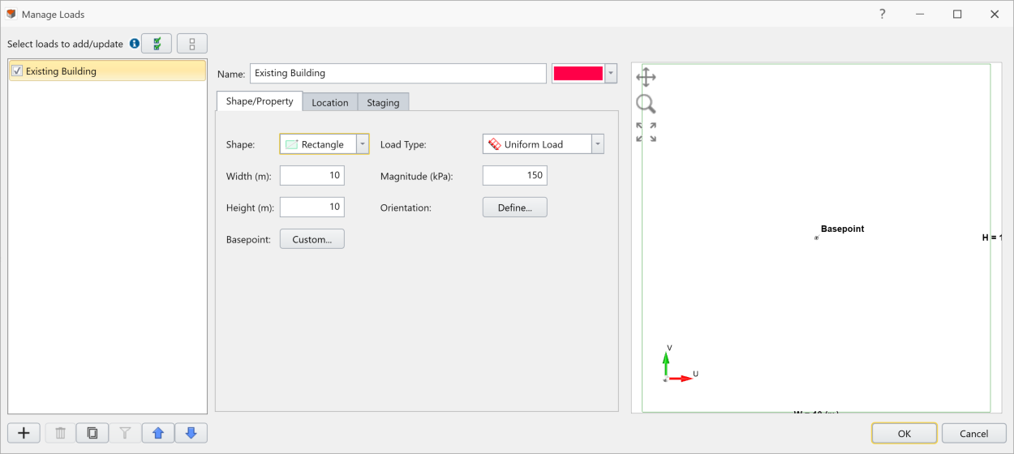Open the Shape dropdown showing Rectangle
Screen dimensions: 1014x454
(324, 144)
